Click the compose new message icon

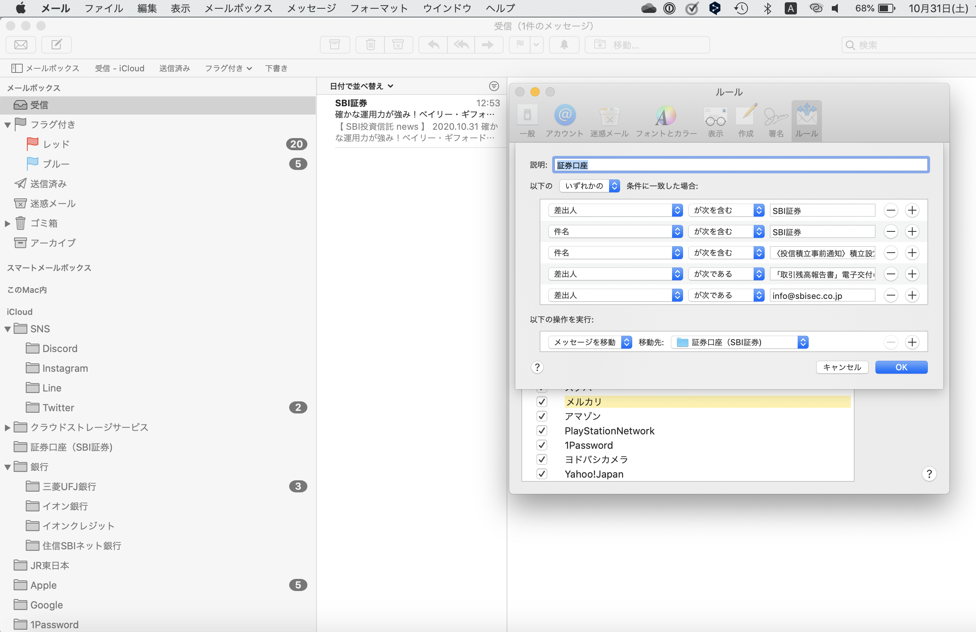(56, 44)
